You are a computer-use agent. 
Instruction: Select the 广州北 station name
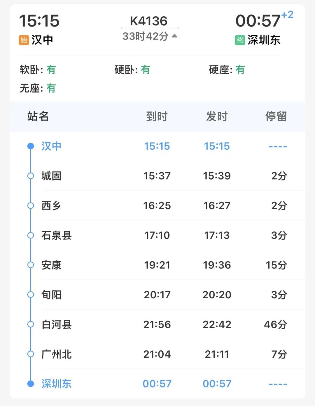(x=57, y=354)
